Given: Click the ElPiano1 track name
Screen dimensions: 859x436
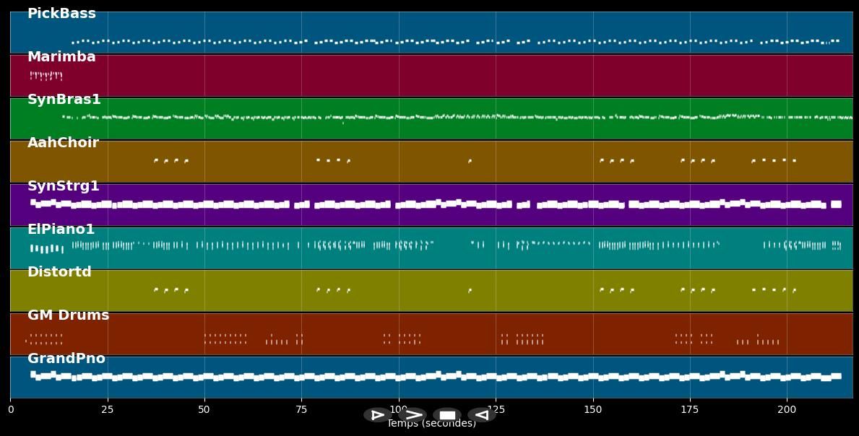Looking at the screenshot, I should click(x=61, y=230).
